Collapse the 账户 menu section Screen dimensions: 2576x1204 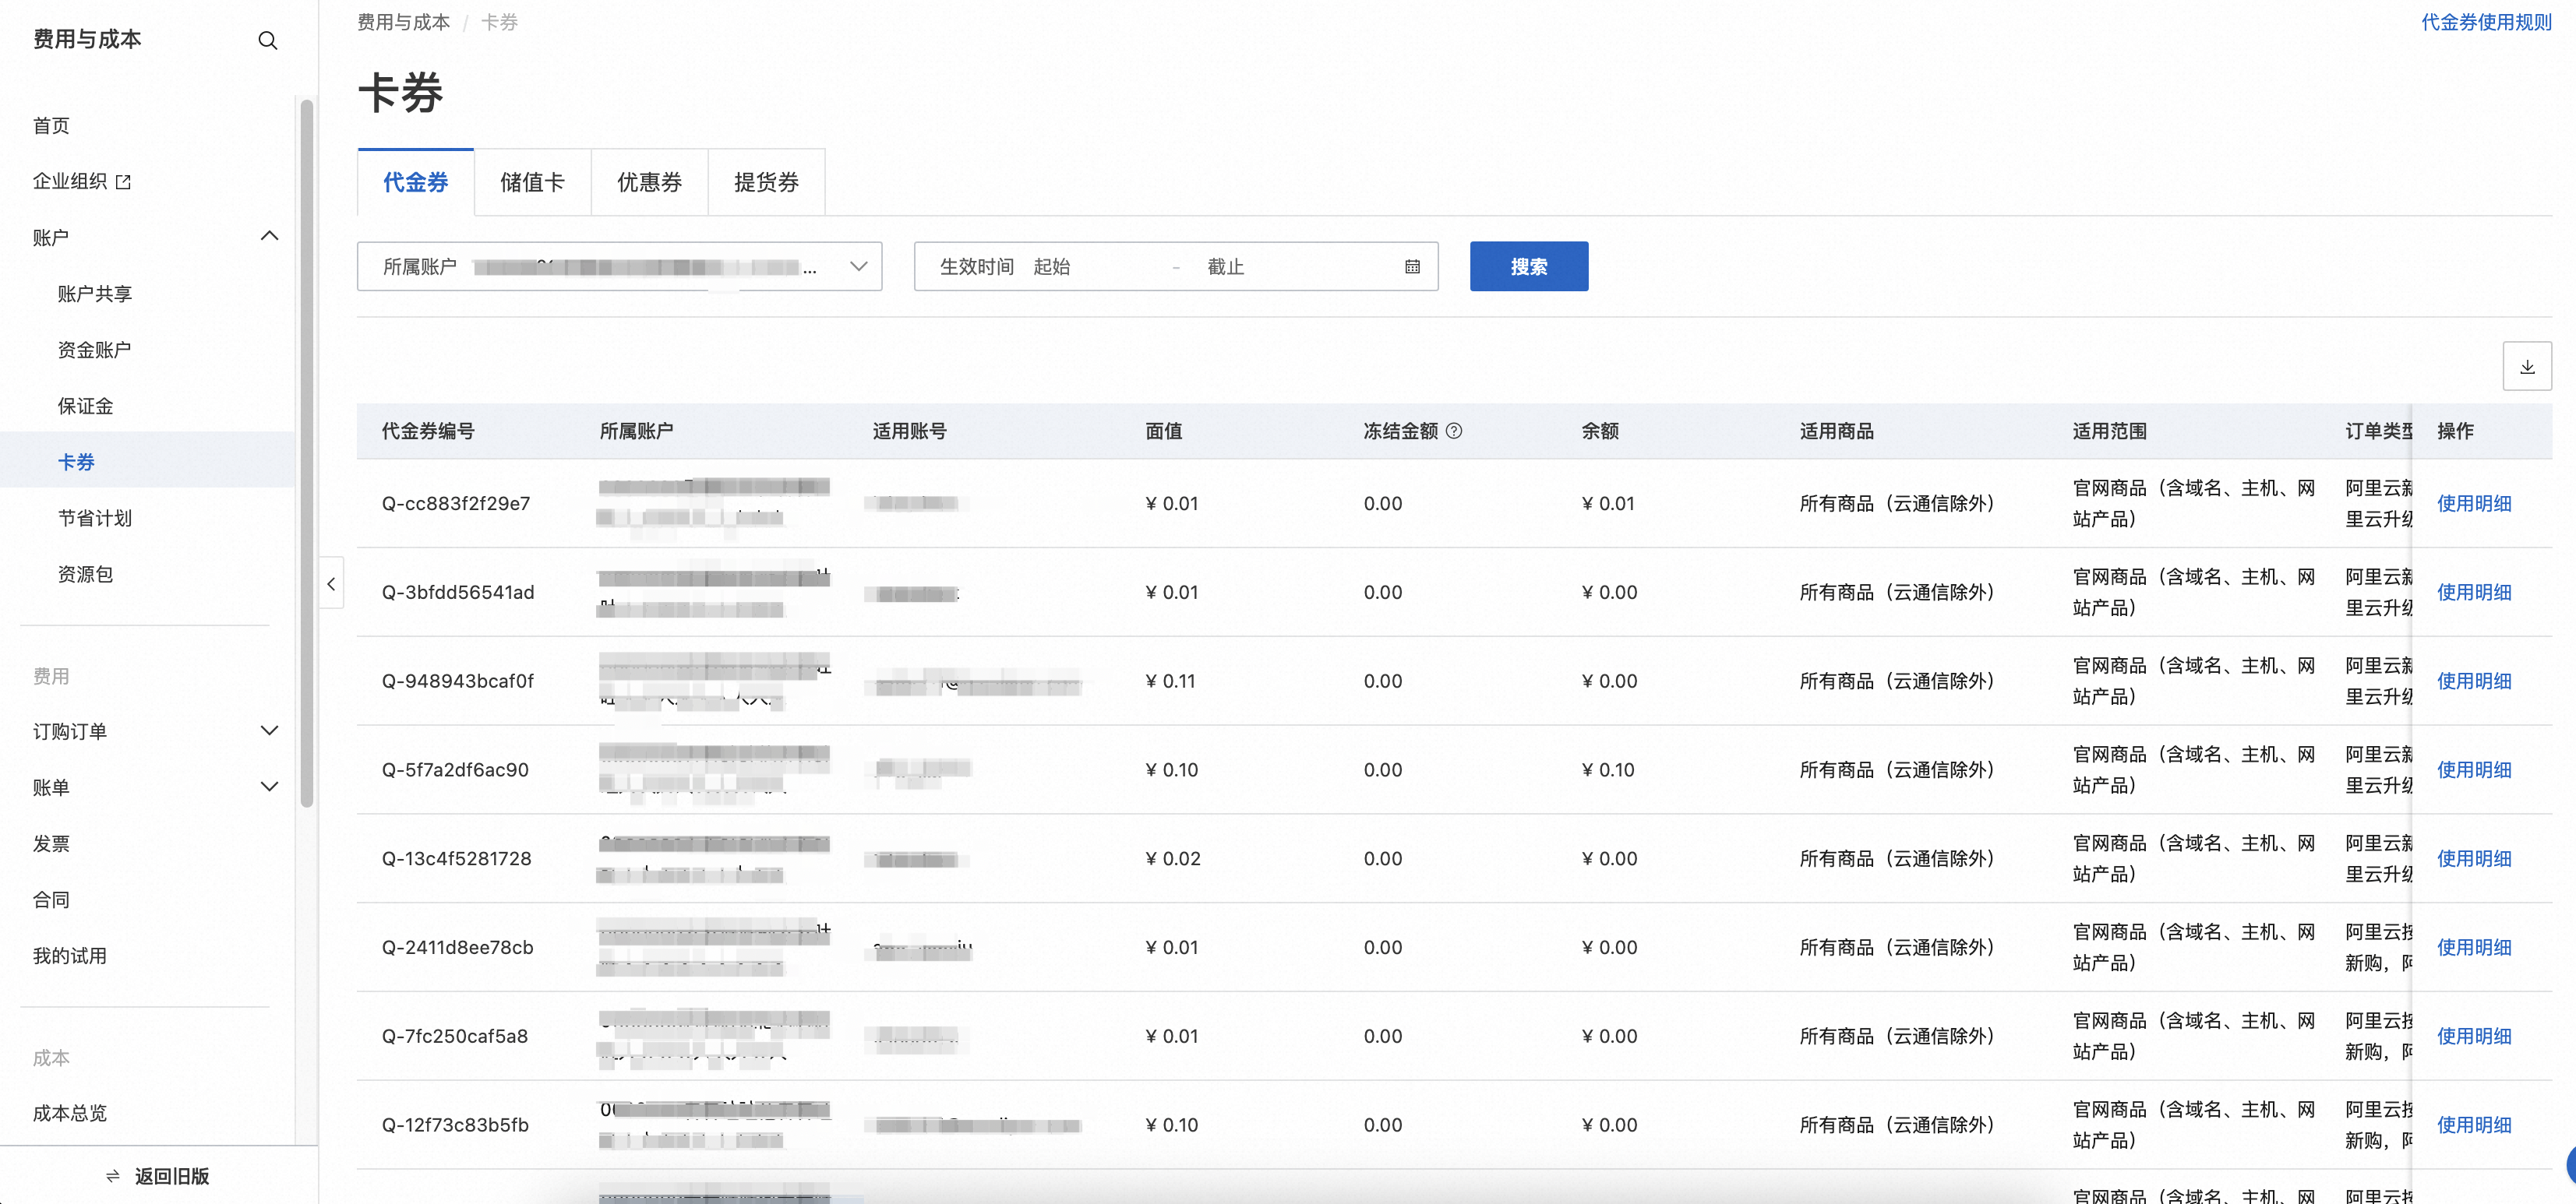pos(269,237)
